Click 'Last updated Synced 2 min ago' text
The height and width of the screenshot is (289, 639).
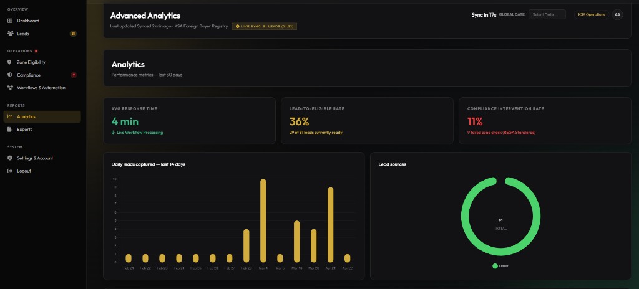140,26
